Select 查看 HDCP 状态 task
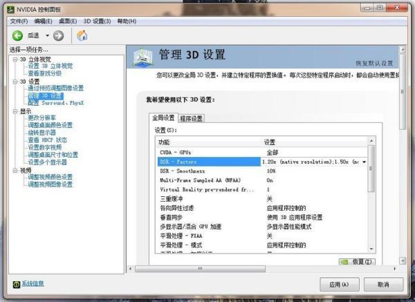This screenshot has width=415, height=302. point(47,140)
